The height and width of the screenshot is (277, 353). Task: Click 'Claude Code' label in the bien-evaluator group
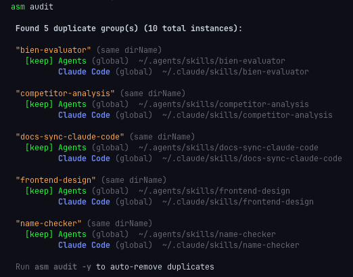tap(84, 72)
